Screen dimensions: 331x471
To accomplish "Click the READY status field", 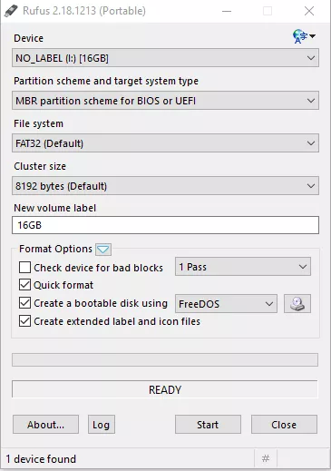I will tap(165, 389).
